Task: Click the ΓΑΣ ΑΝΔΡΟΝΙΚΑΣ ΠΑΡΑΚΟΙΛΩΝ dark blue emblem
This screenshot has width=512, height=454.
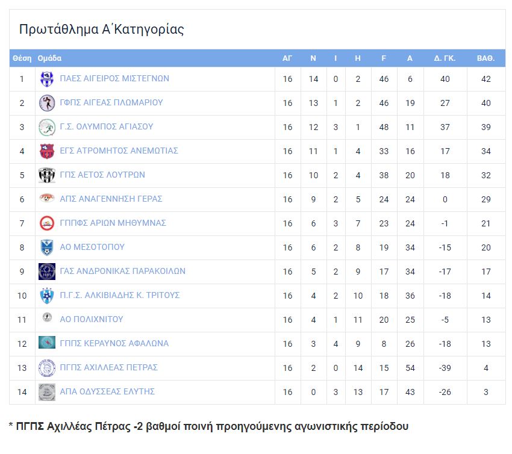Action: coord(47,272)
